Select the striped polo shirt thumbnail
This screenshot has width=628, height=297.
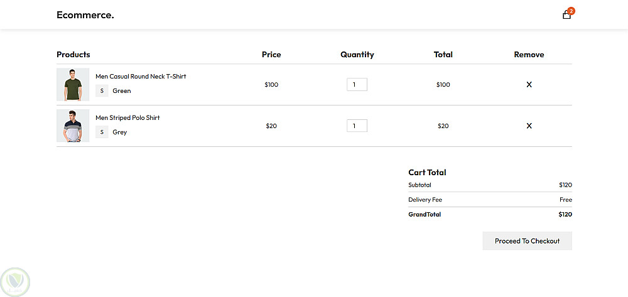[x=73, y=126]
